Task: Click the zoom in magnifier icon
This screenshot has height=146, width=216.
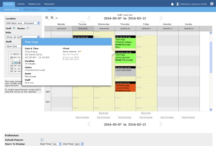Action: coord(47,18)
